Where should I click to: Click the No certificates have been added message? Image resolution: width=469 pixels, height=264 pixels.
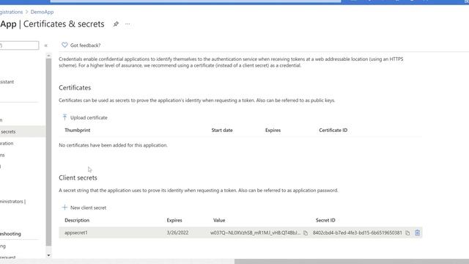click(113, 145)
